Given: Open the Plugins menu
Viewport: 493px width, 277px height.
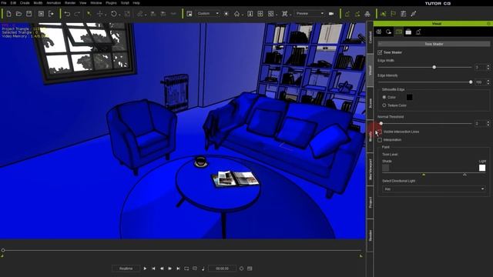Looking at the screenshot, I should (111, 3).
